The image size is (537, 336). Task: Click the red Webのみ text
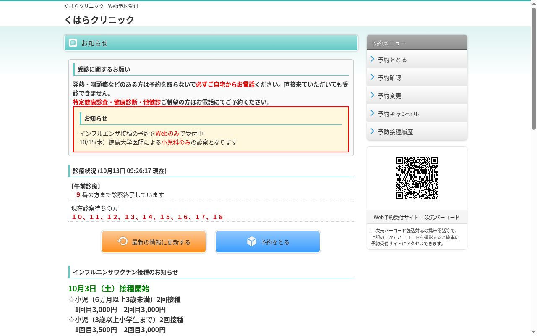167,134
